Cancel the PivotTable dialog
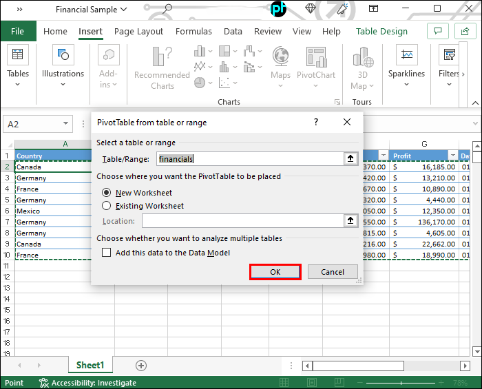 [x=332, y=272]
